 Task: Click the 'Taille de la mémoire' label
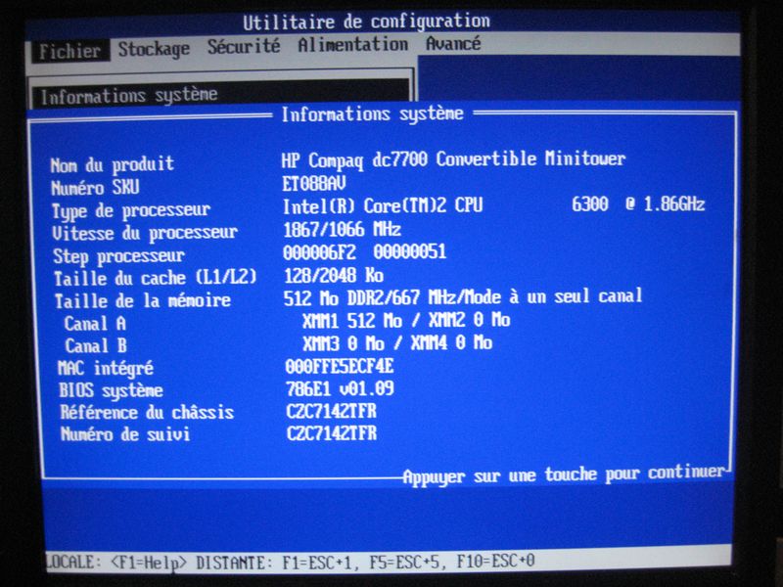(143, 300)
